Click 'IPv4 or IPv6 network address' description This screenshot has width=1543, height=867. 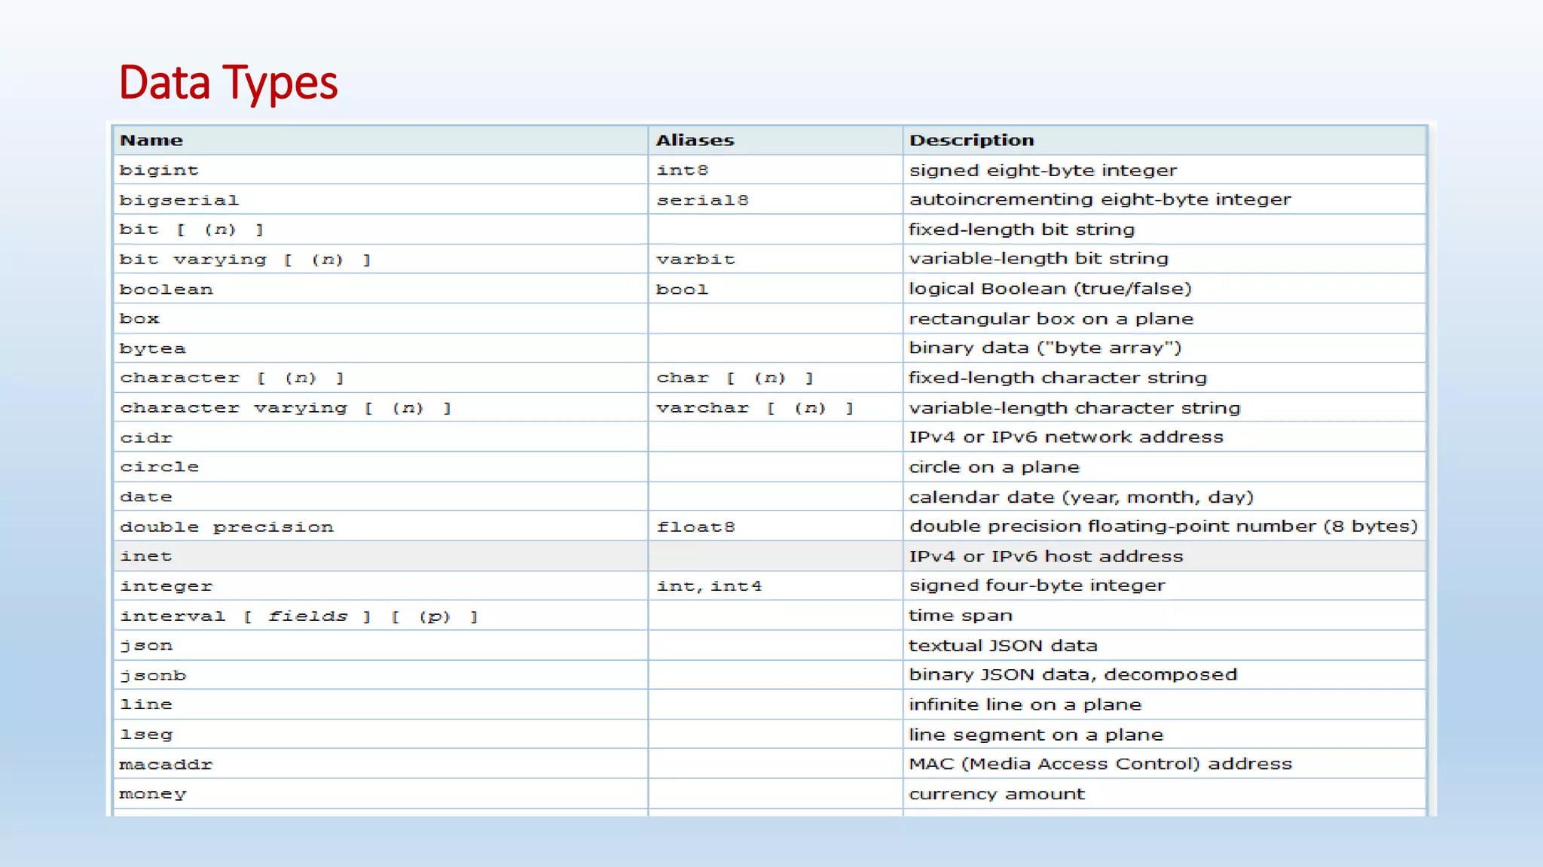tap(1066, 437)
